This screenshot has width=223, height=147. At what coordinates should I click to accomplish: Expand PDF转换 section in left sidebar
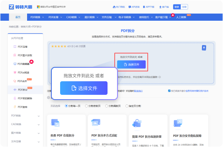tap(25, 116)
